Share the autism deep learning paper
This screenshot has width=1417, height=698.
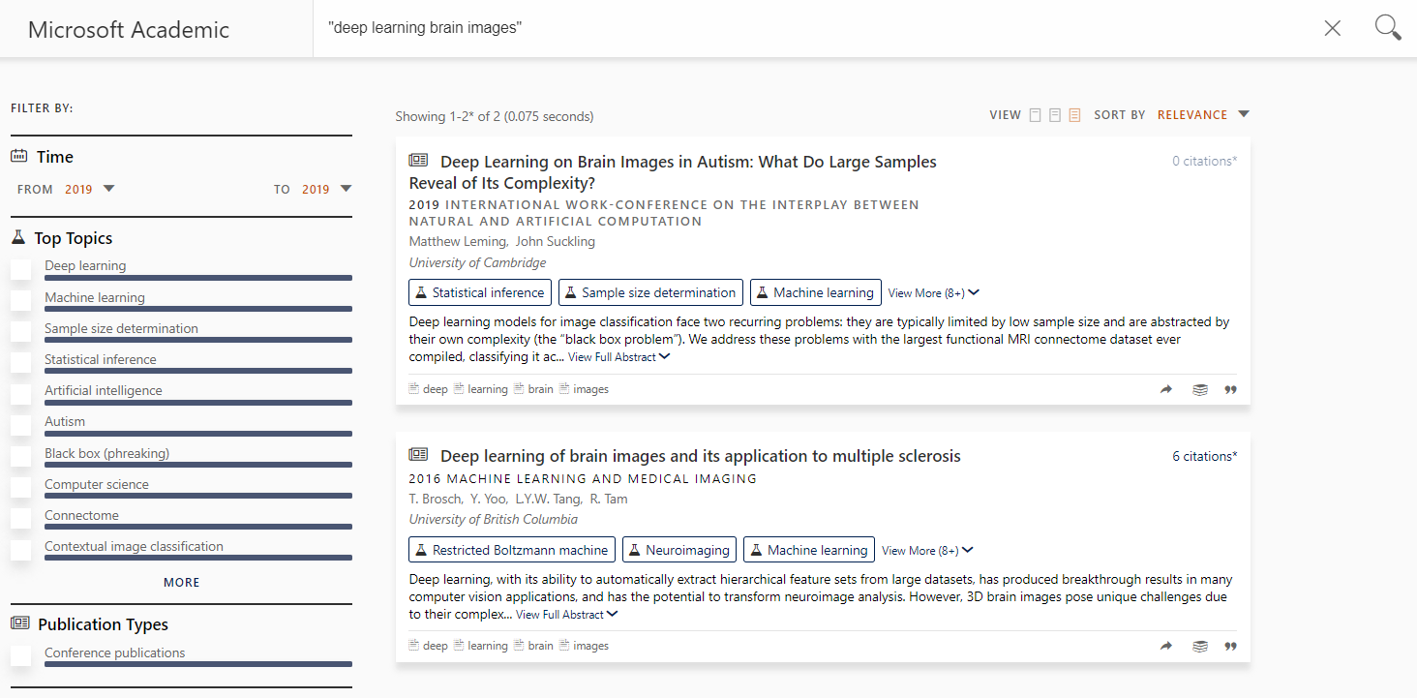pyautogui.click(x=1166, y=389)
